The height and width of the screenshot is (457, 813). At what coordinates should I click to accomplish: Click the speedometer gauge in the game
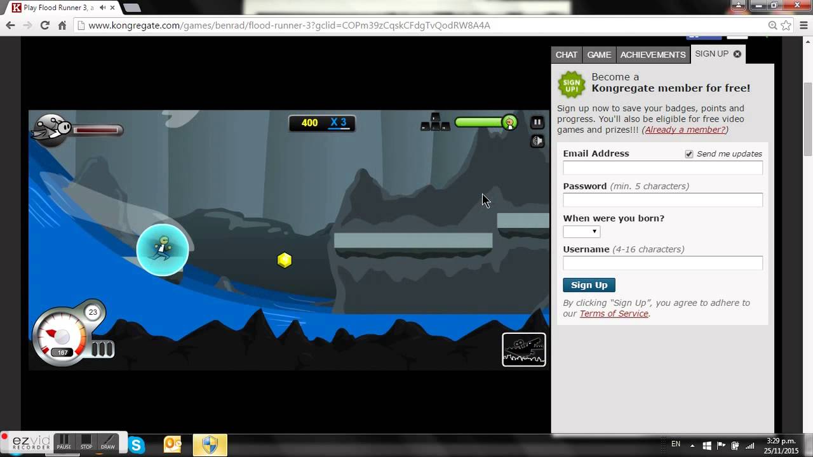click(62, 336)
